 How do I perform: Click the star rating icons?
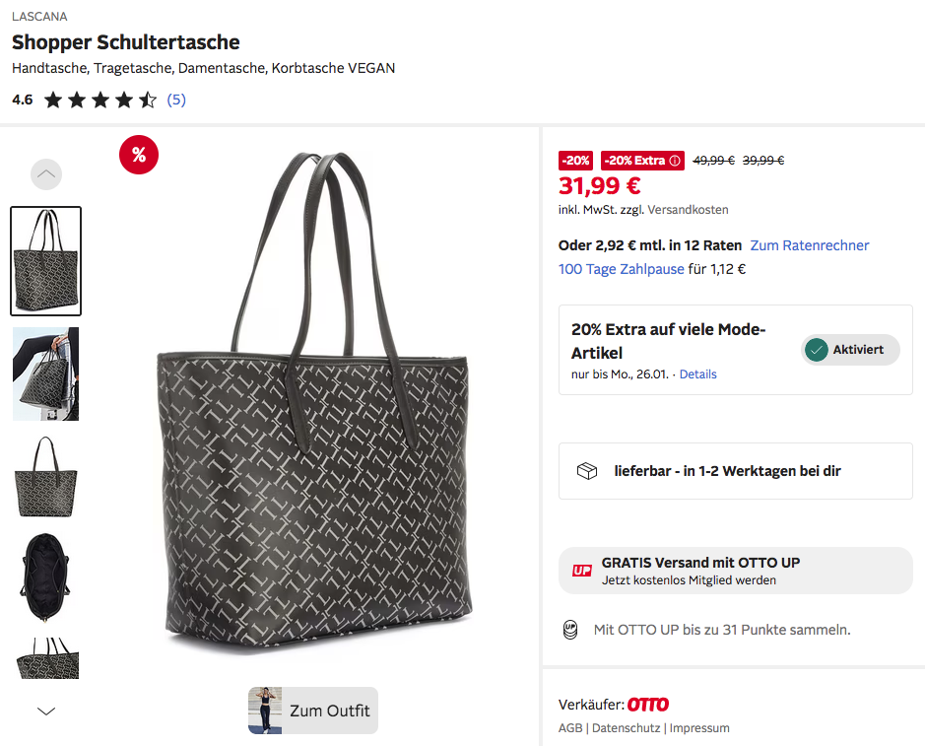click(100, 100)
